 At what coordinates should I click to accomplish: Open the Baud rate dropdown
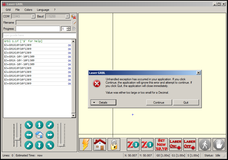coord(67,16)
